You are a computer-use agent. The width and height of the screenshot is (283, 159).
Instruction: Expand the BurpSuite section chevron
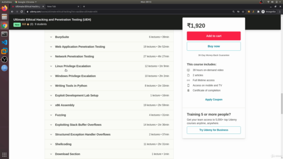pos(51,37)
